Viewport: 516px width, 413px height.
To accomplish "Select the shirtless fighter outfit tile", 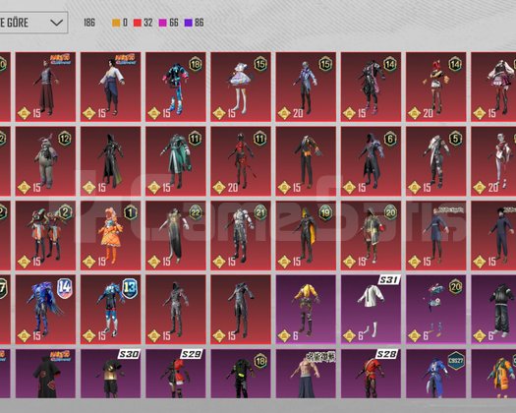I will tap(306, 374).
